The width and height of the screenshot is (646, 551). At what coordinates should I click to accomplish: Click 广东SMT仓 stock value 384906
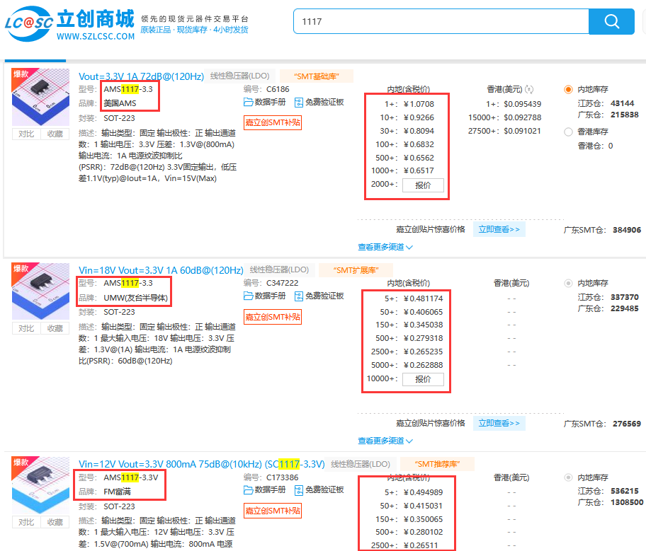point(627,230)
